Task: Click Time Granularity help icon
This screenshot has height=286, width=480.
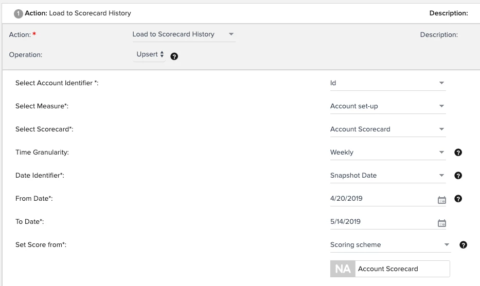Action: [x=458, y=152]
